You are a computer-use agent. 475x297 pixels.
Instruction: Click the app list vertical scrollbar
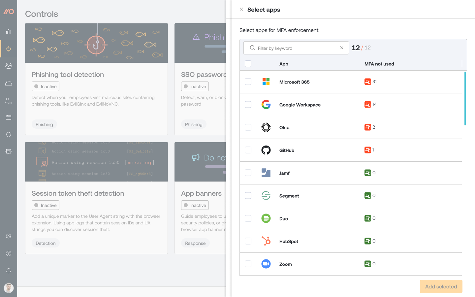tap(465, 98)
